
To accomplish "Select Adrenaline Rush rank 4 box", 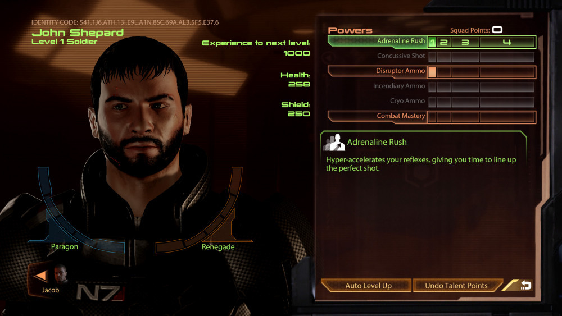I will (507, 42).
